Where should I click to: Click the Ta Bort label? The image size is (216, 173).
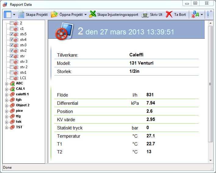pyautogui.click(x=180, y=15)
